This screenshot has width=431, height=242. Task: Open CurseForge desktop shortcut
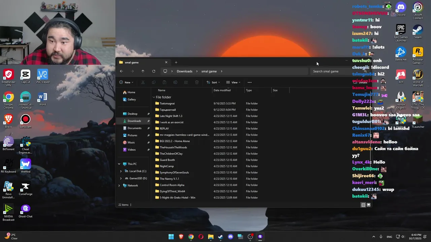pyautogui.click(x=26, y=189)
